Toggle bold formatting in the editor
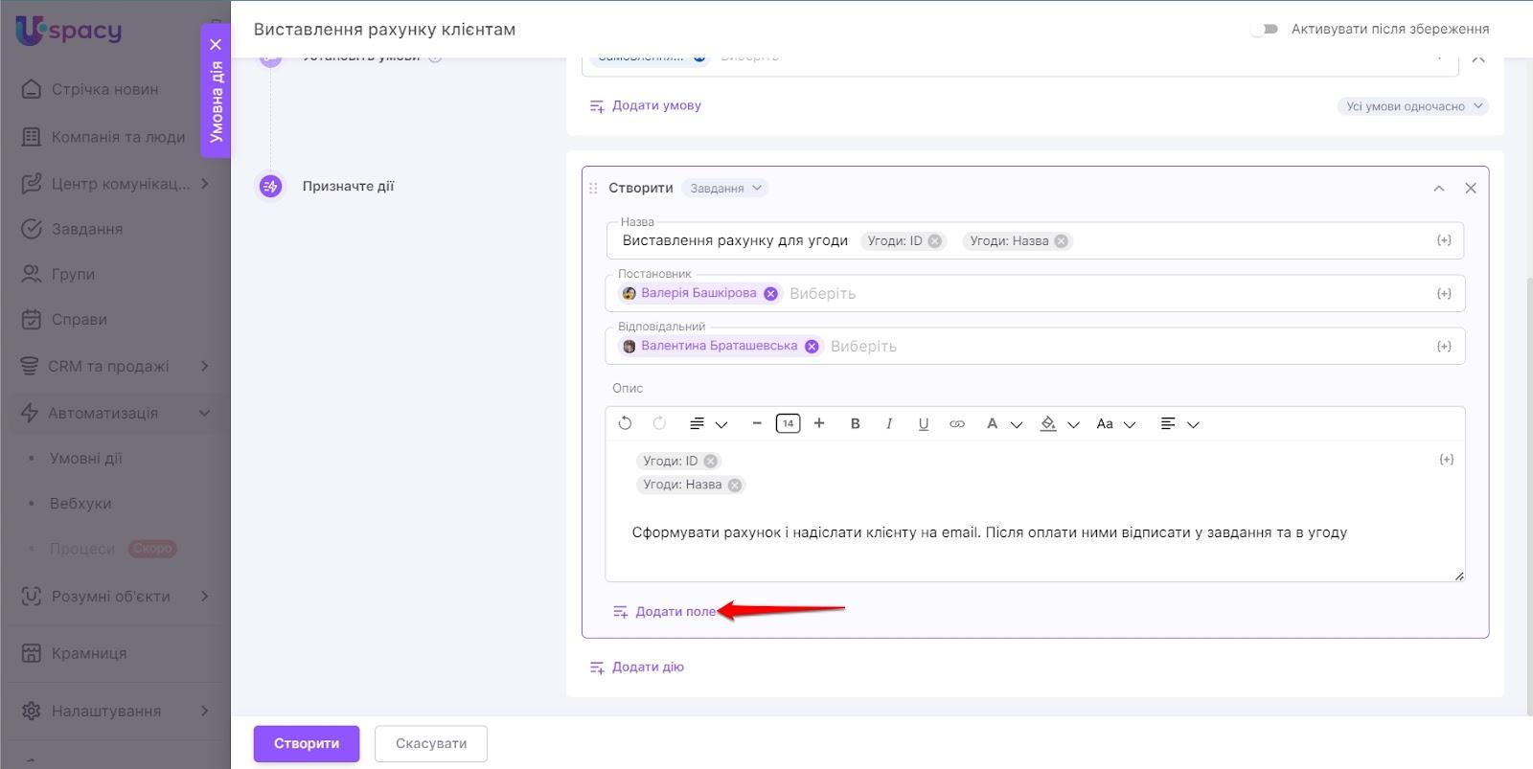The height and width of the screenshot is (769, 1533). 855,423
